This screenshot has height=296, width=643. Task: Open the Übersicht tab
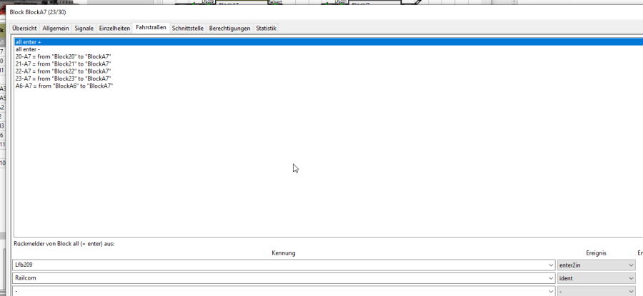(x=24, y=28)
